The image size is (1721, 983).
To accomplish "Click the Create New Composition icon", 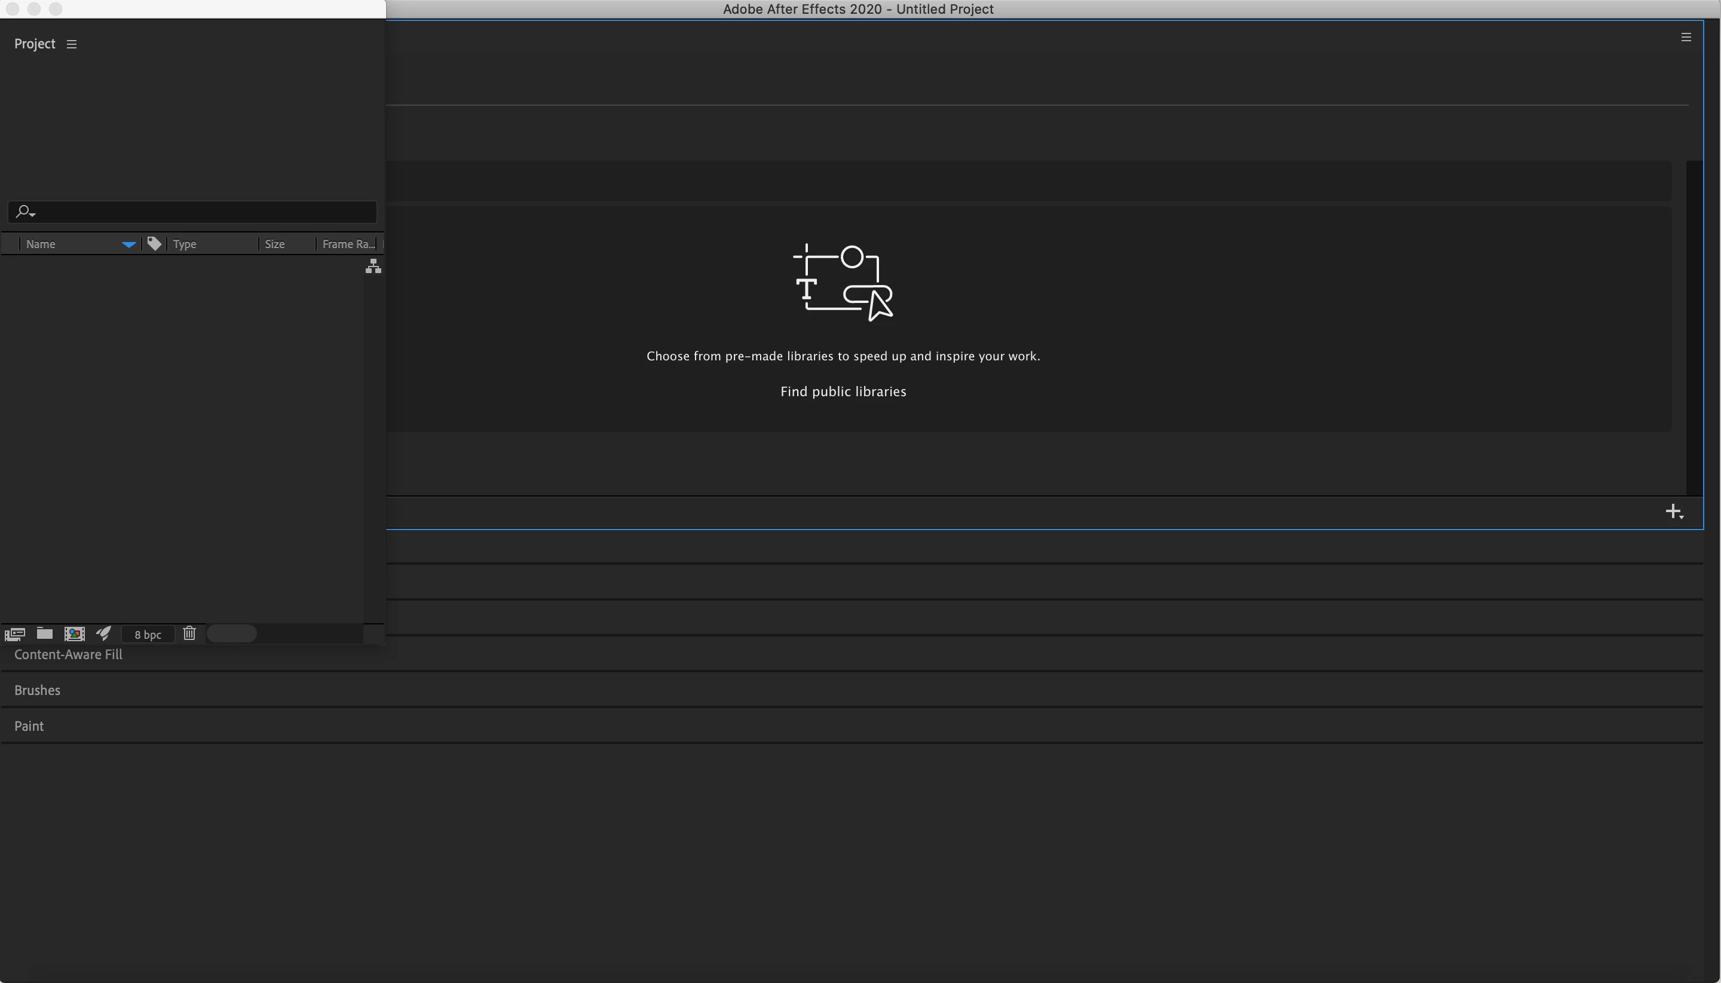I will point(74,633).
